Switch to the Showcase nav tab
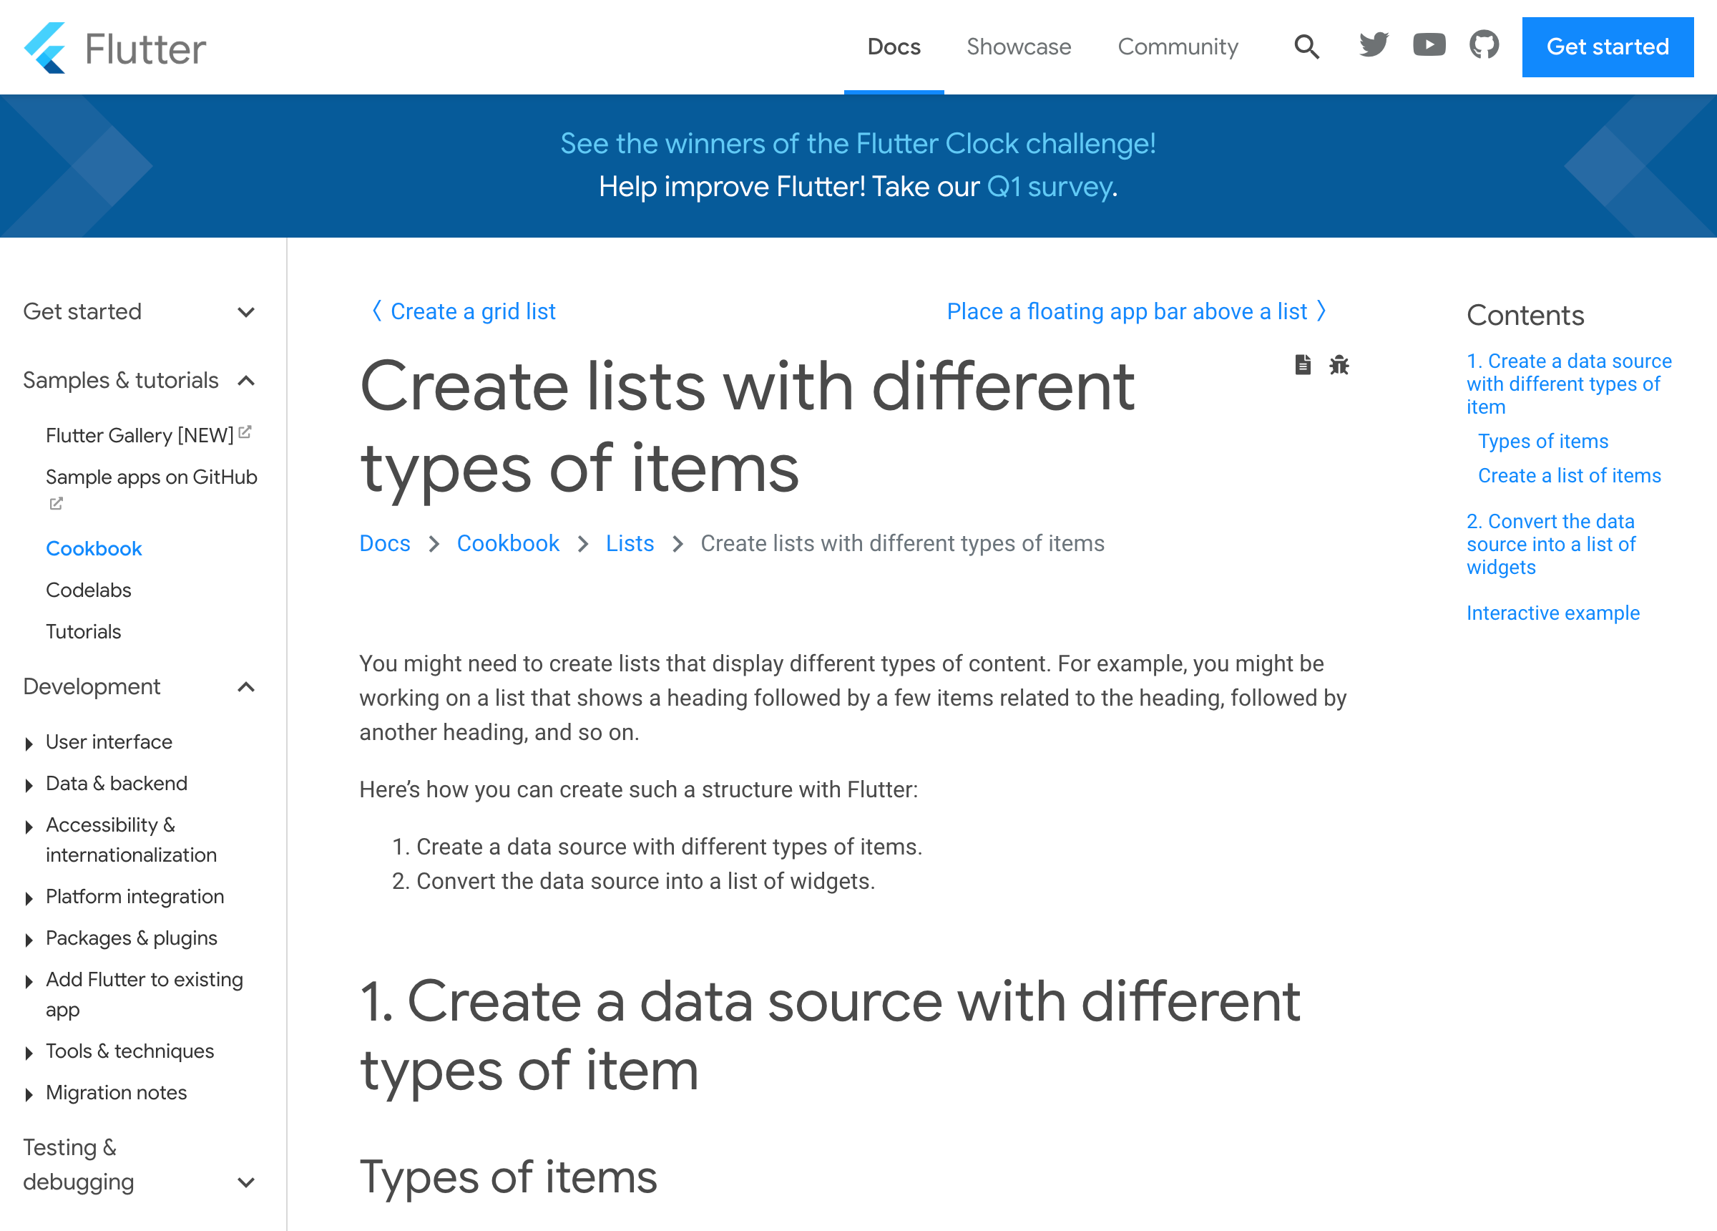 1018,47
